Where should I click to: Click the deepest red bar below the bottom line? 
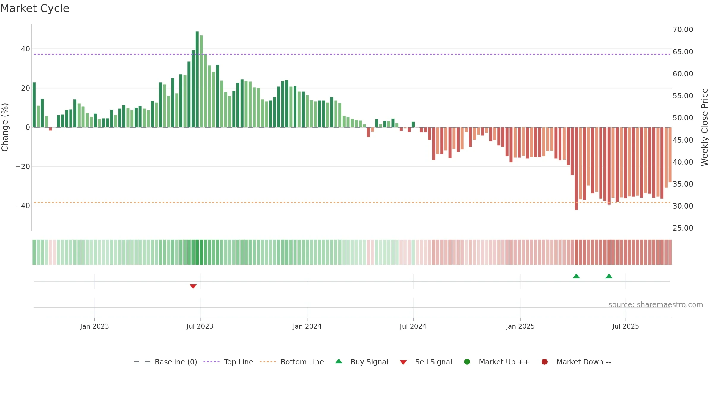click(x=576, y=169)
